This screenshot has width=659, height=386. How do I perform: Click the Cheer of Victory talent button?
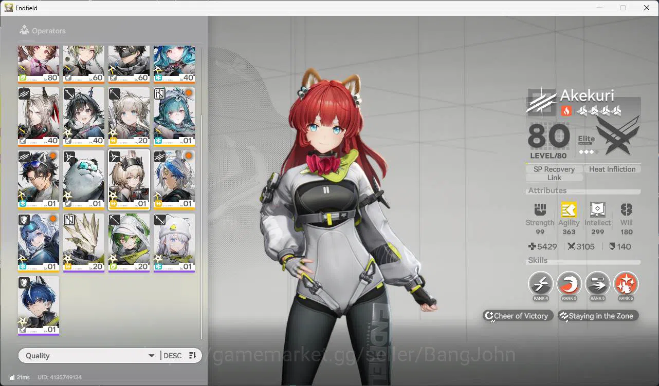[518, 316]
